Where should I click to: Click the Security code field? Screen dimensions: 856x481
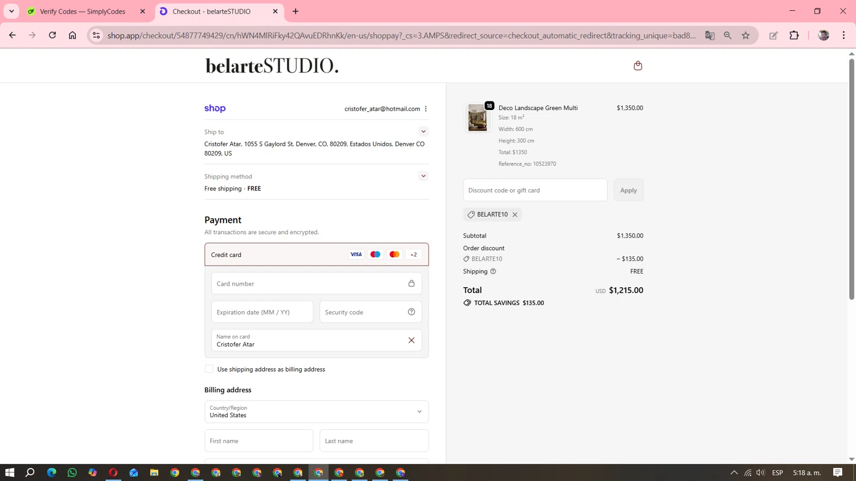click(371, 312)
